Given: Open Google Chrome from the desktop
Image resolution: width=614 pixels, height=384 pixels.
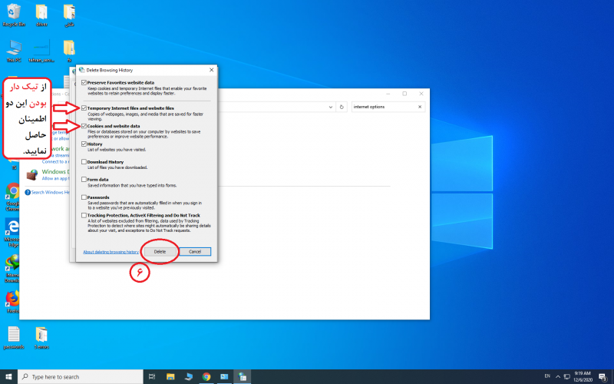Looking at the screenshot, I should click(x=12, y=191).
